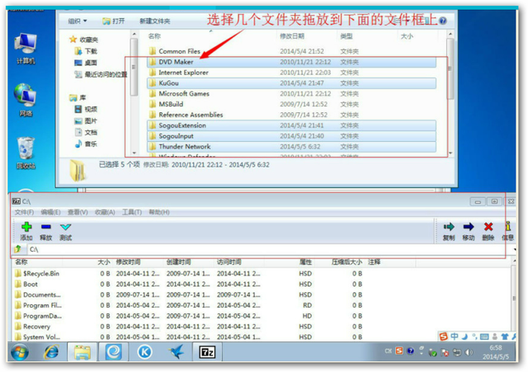Click the Thunder bird icon in the taskbar

click(176, 352)
